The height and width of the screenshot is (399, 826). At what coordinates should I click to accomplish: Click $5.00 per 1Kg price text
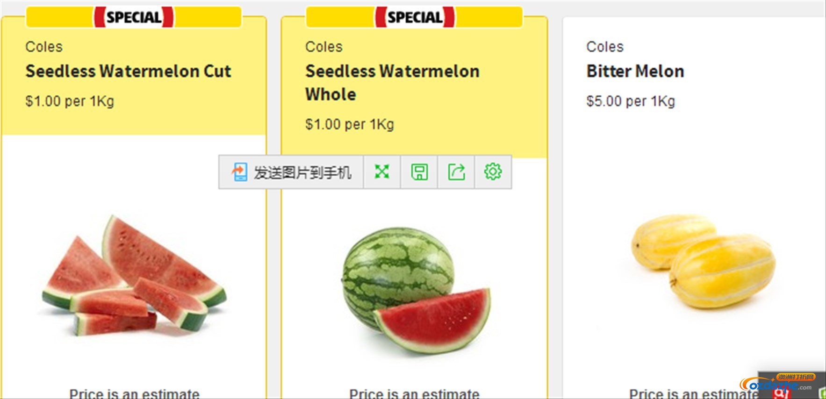[x=631, y=101]
